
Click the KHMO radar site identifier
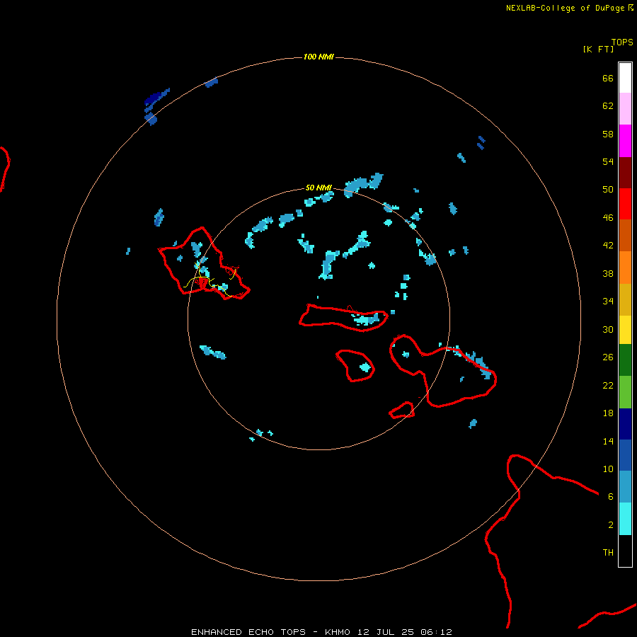(x=338, y=632)
